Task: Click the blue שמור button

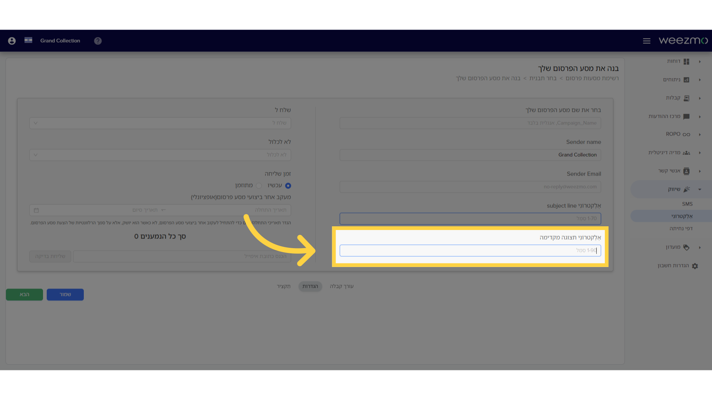Action: click(65, 294)
